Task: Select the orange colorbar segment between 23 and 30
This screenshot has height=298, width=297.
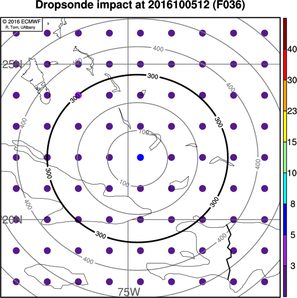Action: point(285,96)
